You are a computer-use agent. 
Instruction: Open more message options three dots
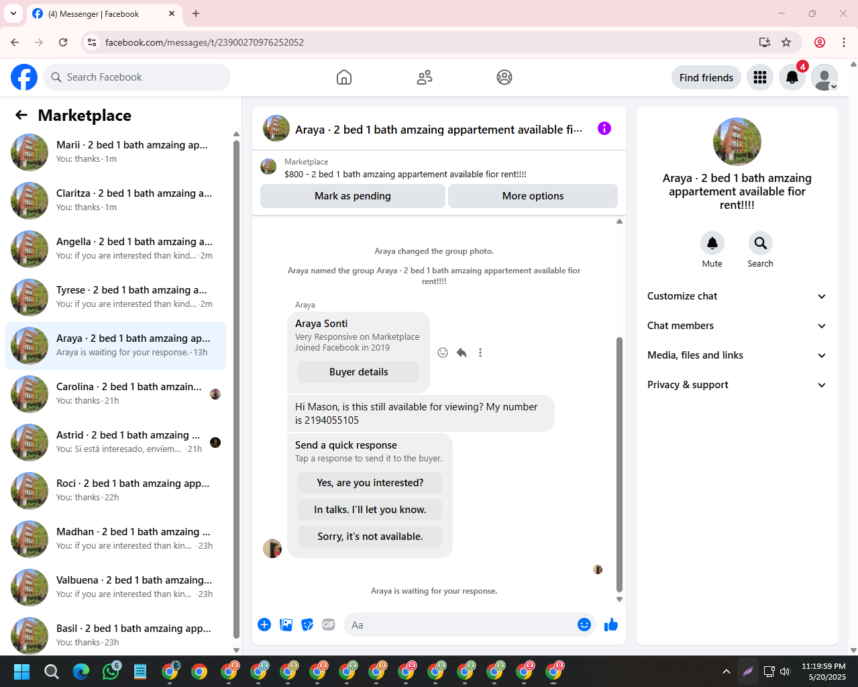click(x=480, y=353)
